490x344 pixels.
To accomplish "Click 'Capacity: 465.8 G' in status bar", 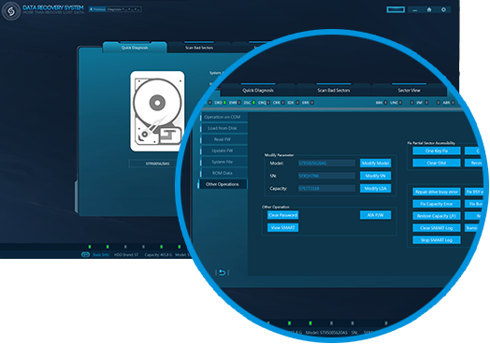I will [x=158, y=255].
